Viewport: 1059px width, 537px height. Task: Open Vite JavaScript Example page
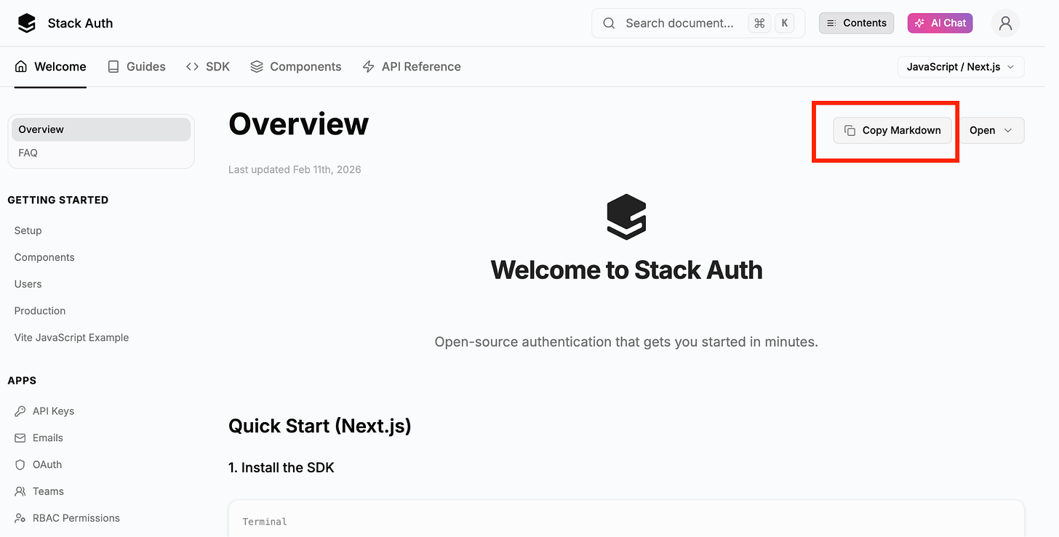click(x=72, y=338)
